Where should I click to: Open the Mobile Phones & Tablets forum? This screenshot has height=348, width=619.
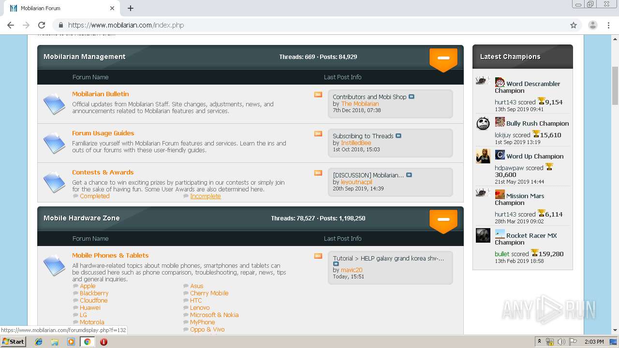click(x=110, y=255)
